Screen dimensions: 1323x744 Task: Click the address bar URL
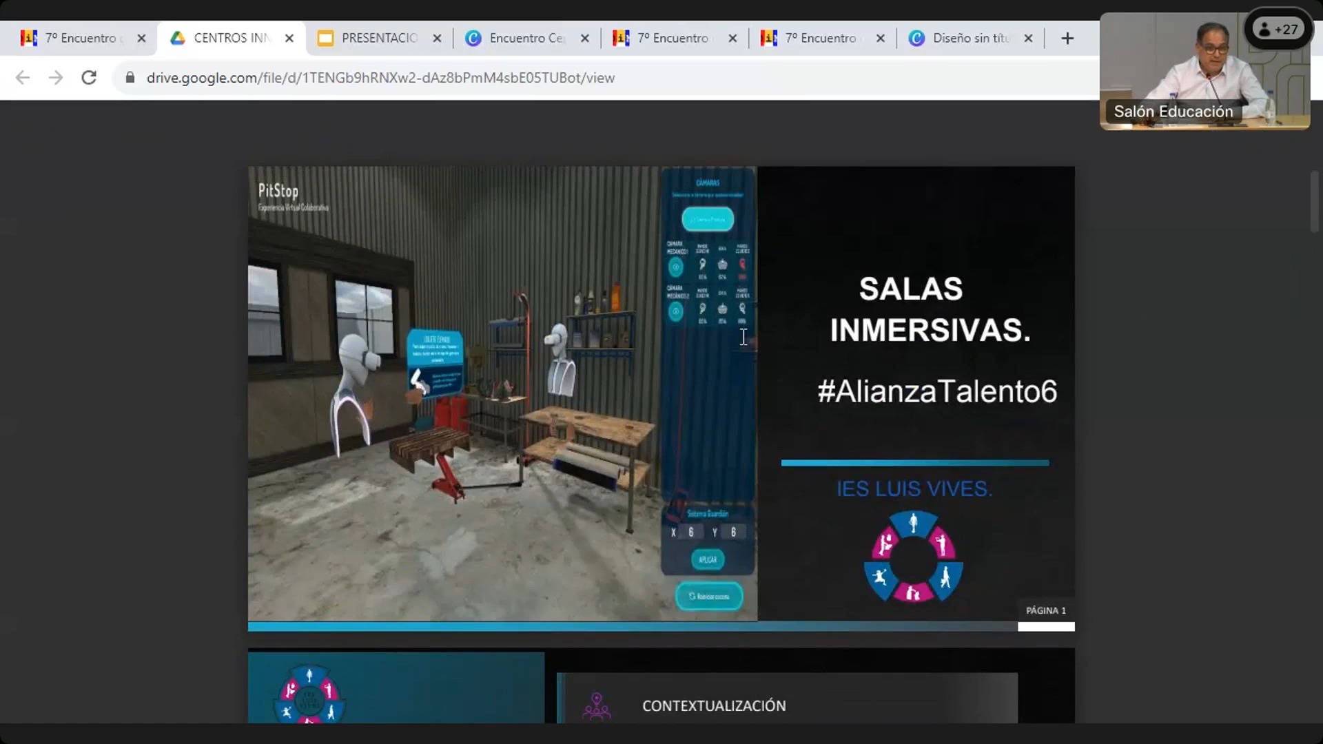[380, 78]
